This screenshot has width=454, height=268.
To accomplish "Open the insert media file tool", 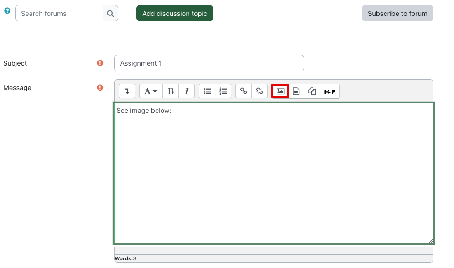I will 296,91.
